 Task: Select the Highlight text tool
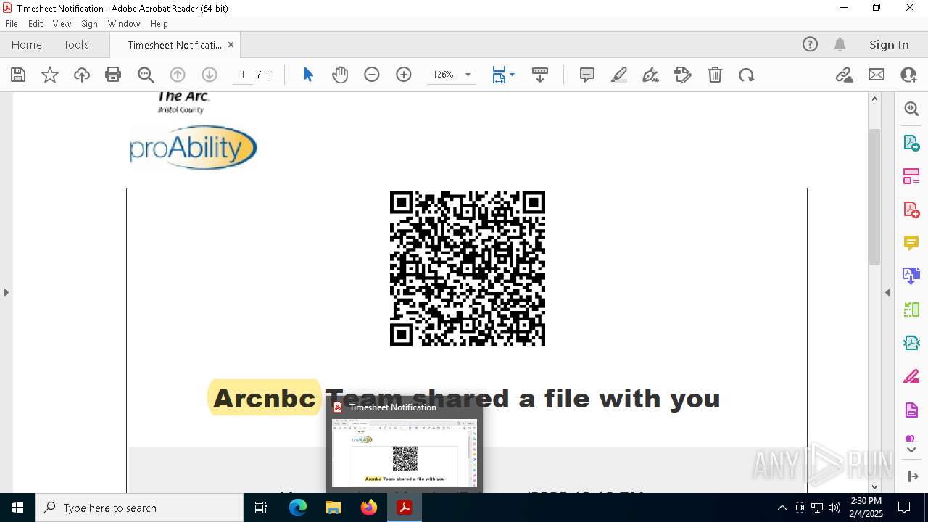pyautogui.click(x=619, y=75)
